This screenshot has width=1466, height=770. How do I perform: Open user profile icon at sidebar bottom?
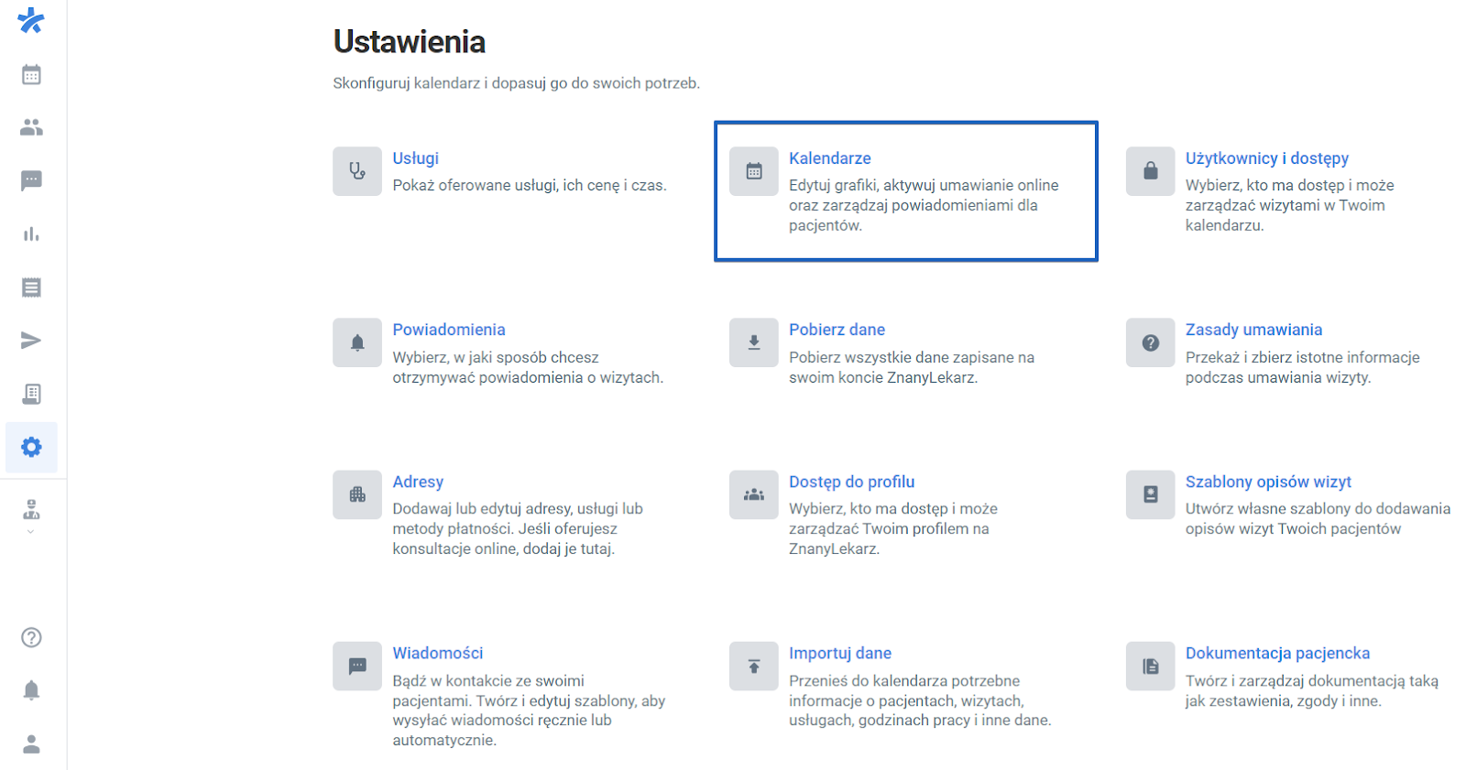(31, 743)
